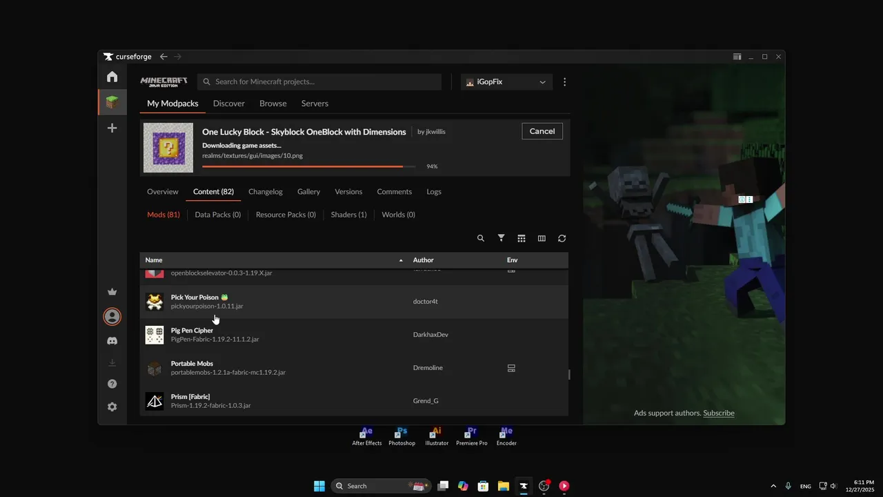Screen dimensions: 883x497
Task: Open the user account avatar icon
Action: pos(112,317)
